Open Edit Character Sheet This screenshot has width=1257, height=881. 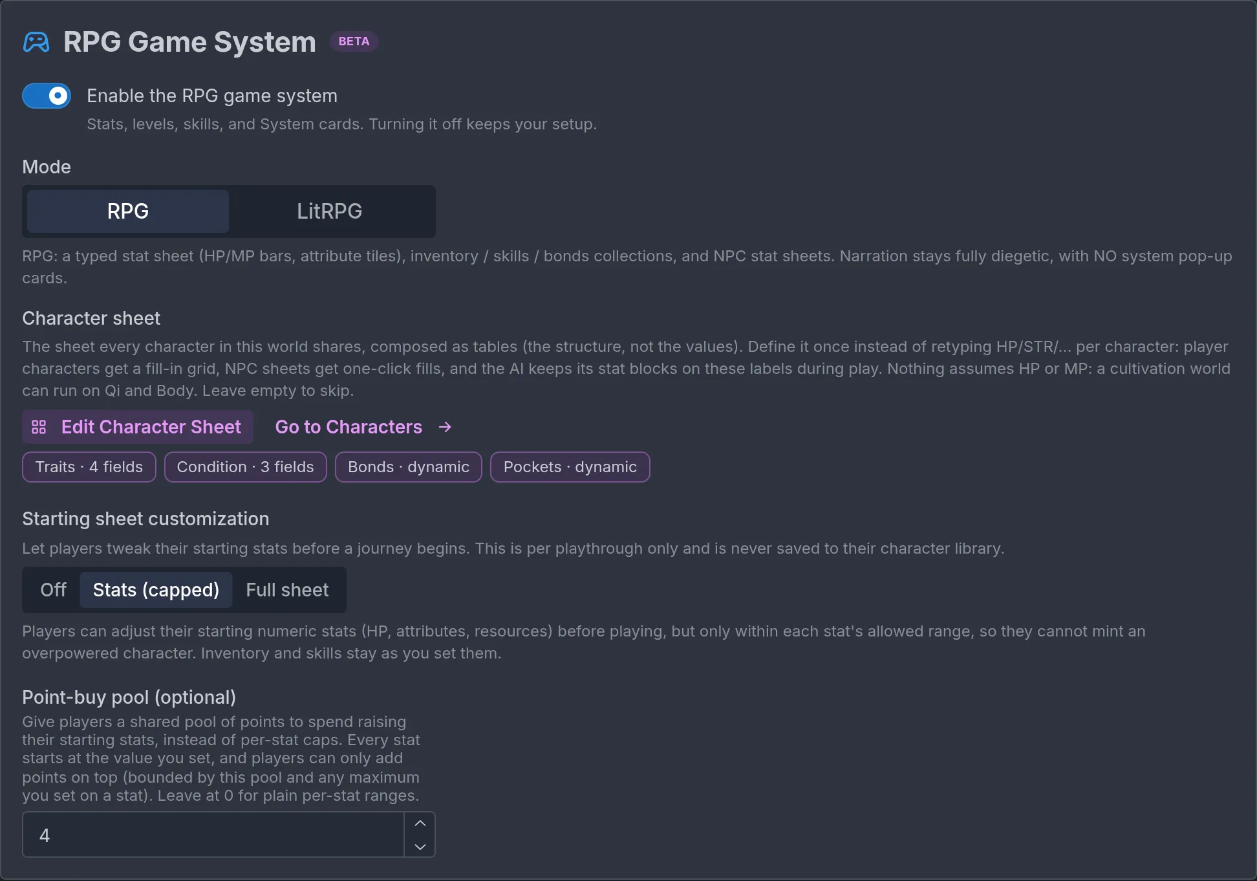(x=138, y=427)
